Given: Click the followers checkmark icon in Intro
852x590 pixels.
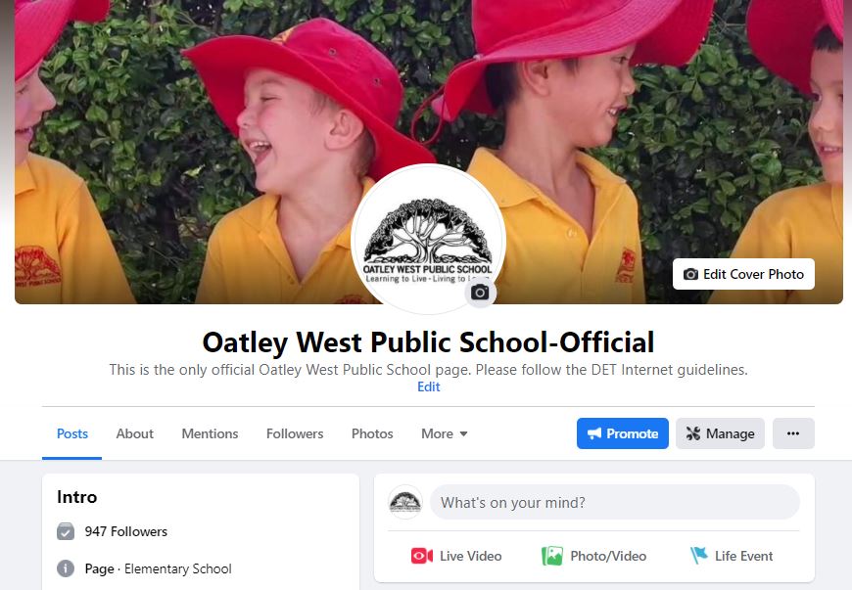Looking at the screenshot, I should 66,531.
